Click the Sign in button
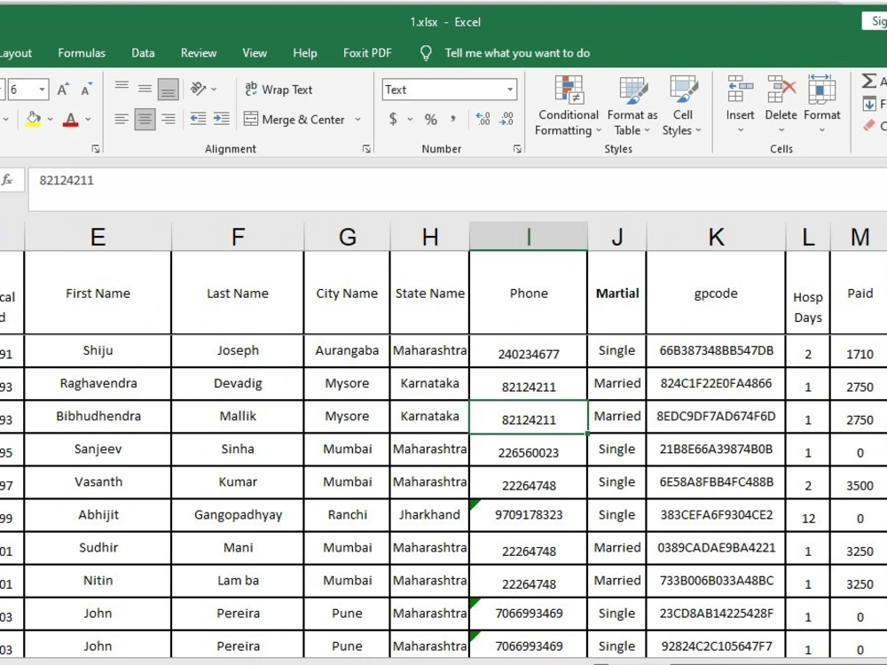The image size is (887, 665). tap(875, 21)
